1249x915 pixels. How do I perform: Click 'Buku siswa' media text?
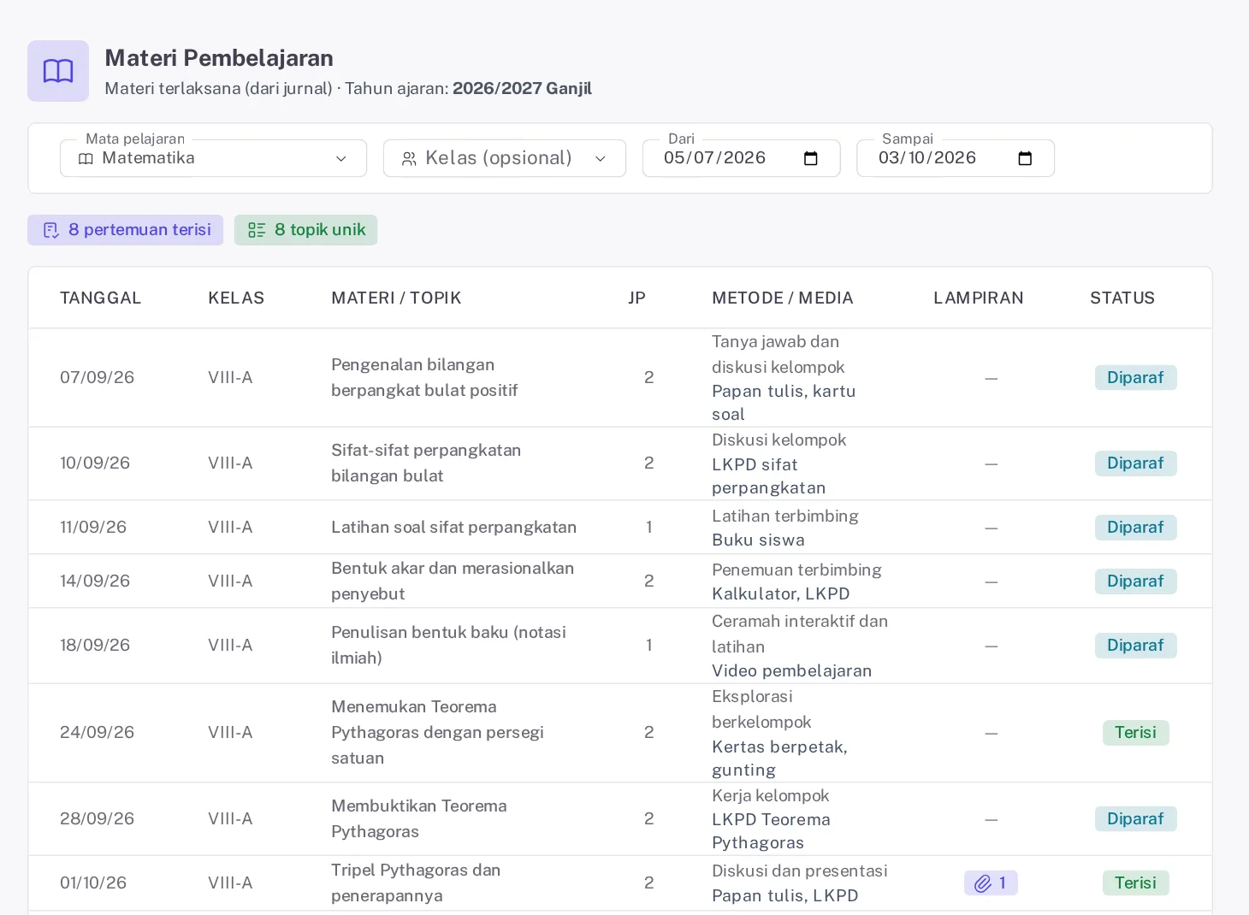tap(759, 540)
